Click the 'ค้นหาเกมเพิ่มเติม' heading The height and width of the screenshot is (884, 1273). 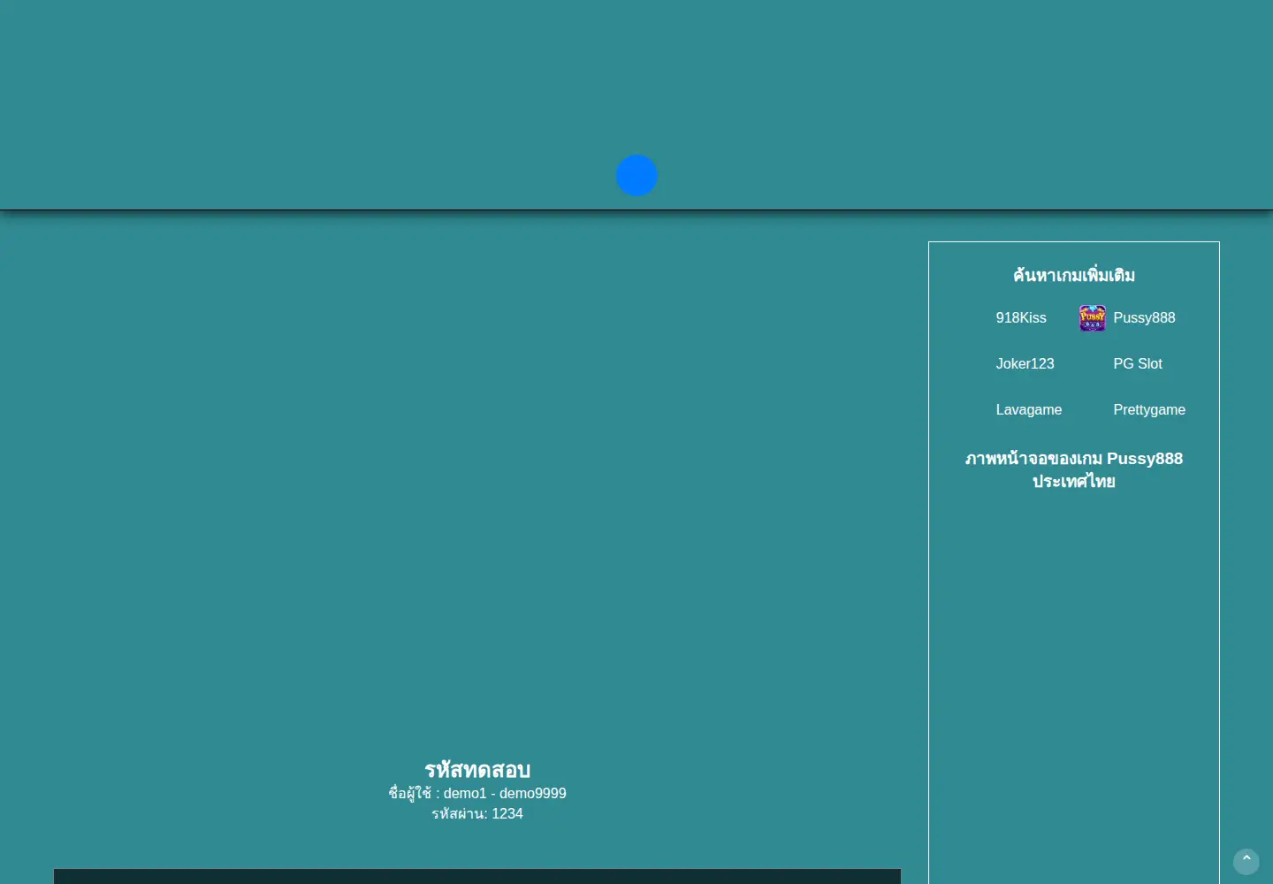1074,275
